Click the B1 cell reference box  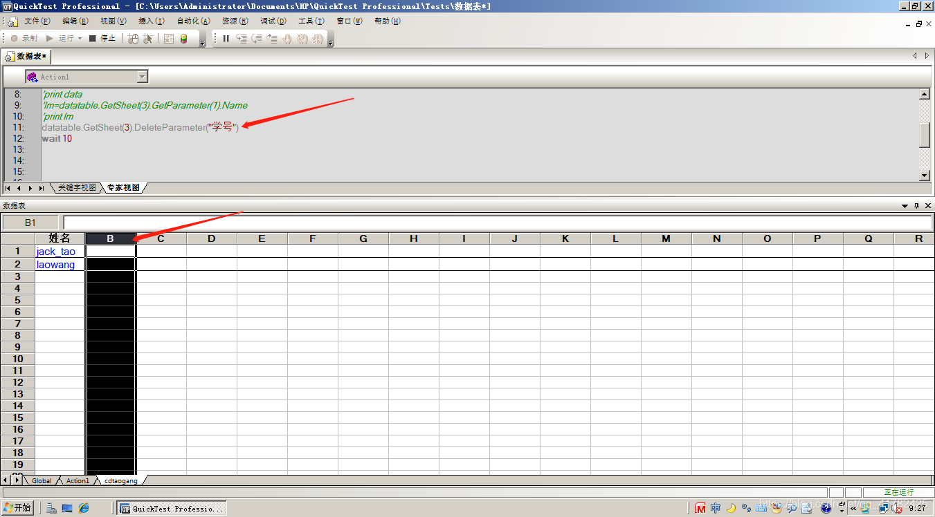point(30,223)
